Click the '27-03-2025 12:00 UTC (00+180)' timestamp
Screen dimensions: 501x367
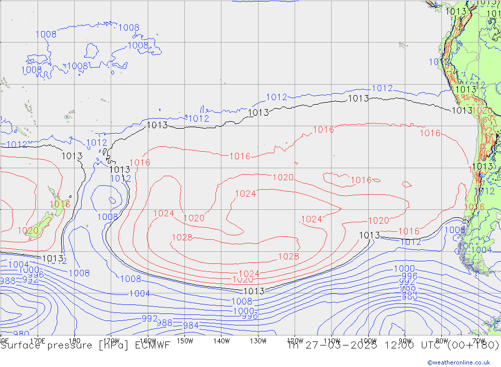pyautogui.click(x=402, y=345)
